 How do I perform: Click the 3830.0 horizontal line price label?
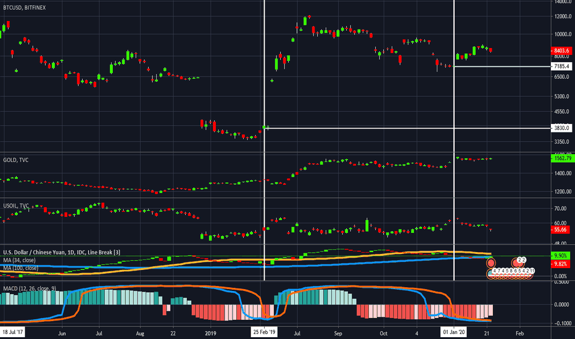pos(561,128)
